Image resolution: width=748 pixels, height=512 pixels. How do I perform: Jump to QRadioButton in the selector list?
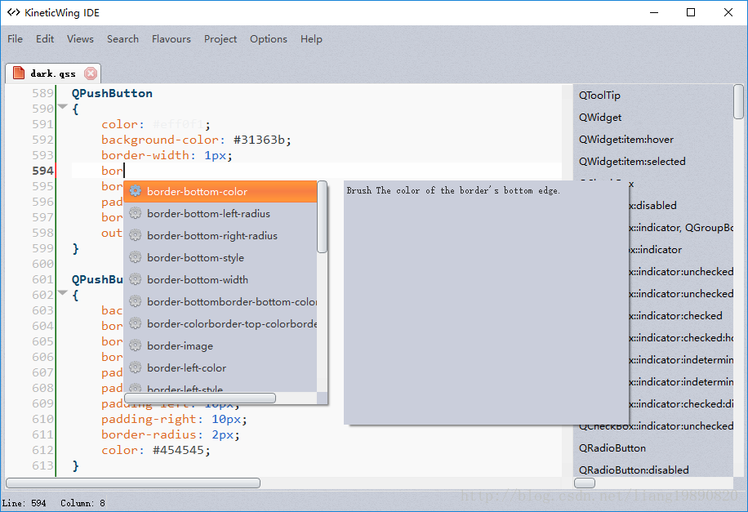click(x=612, y=448)
